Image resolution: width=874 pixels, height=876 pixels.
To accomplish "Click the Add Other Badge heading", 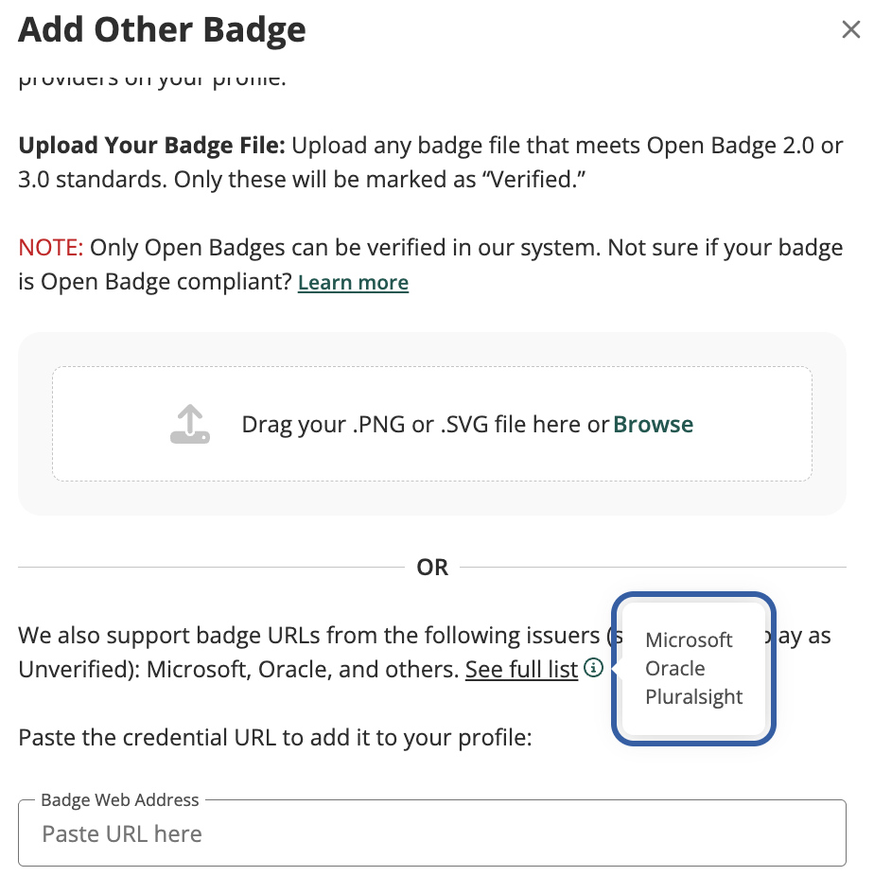I will tap(162, 30).
